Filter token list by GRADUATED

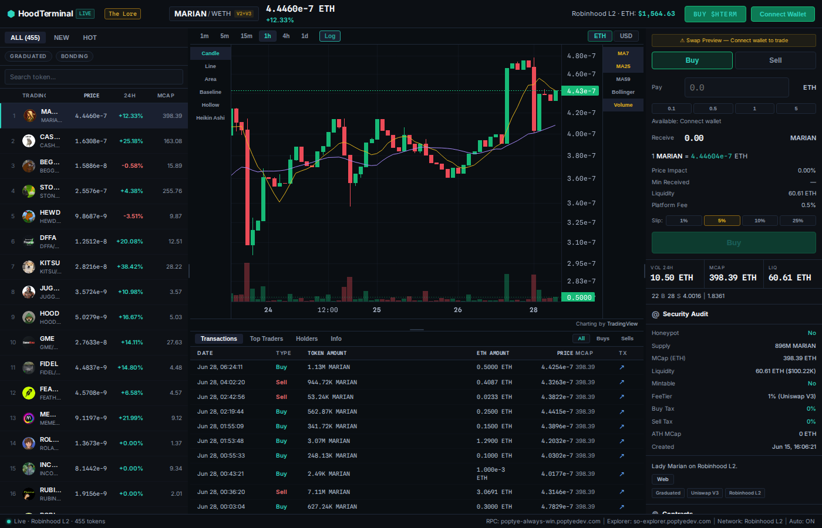[x=28, y=56]
